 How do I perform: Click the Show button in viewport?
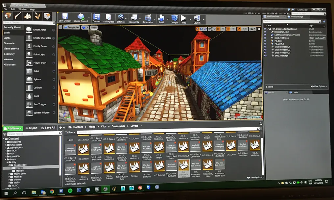pyautogui.click(x=94, y=28)
